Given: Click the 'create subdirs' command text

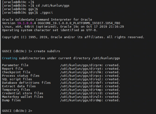Looking at the screenshot, I should 47,51.
